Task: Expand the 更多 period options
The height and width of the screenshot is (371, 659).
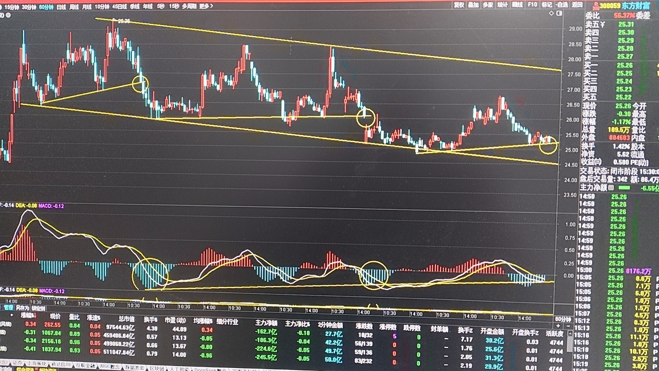Action: (206, 6)
